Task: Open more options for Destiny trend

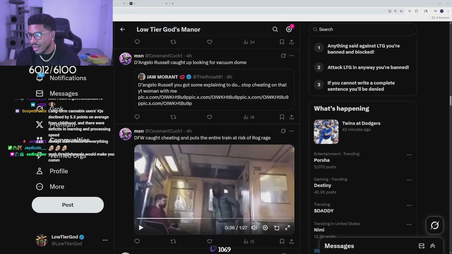Action: 409,180
